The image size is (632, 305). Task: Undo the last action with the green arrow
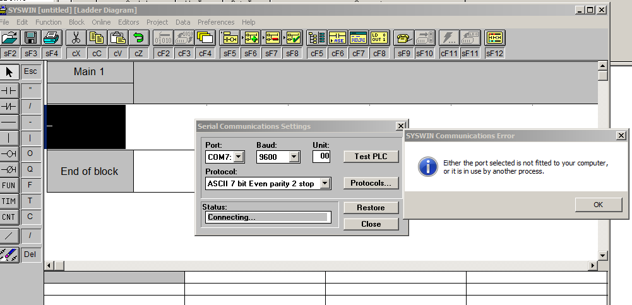tap(139, 38)
